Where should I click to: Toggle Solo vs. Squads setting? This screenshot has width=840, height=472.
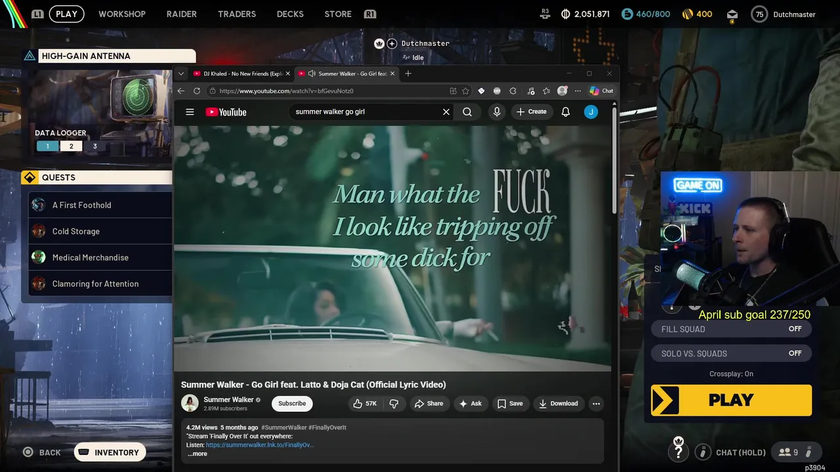coord(732,353)
